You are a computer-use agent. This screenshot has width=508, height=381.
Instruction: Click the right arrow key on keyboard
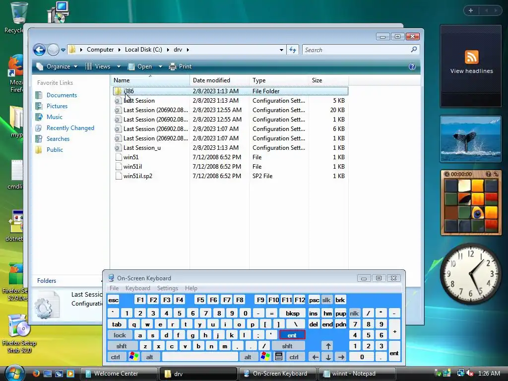point(341,357)
